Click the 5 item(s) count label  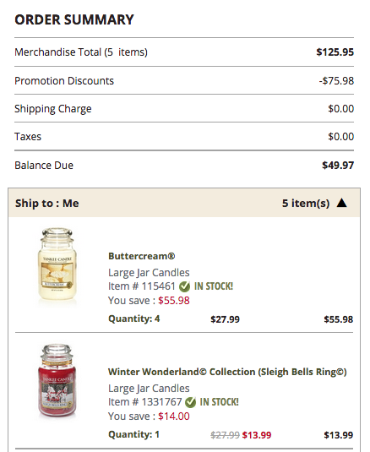click(306, 204)
